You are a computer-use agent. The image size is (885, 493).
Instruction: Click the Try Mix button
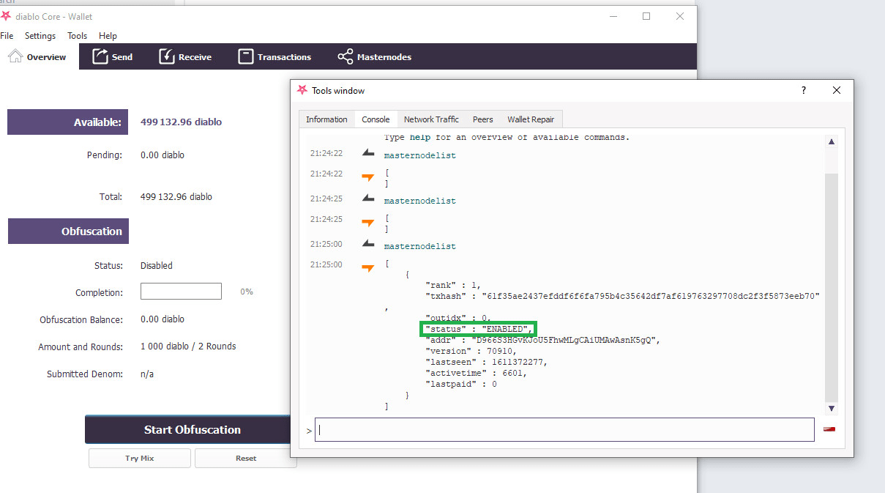pos(140,459)
